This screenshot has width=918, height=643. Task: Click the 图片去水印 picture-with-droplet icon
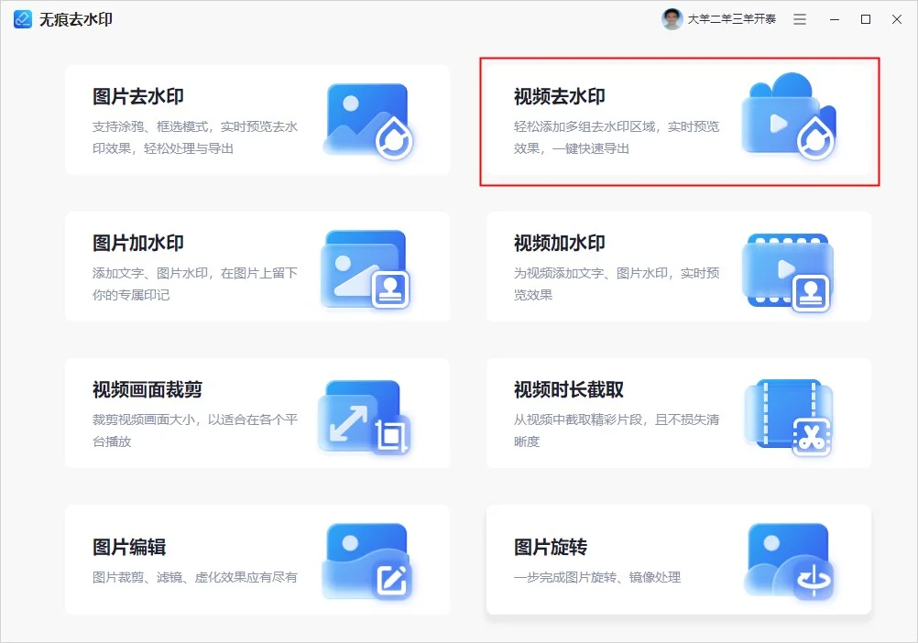(x=367, y=121)
